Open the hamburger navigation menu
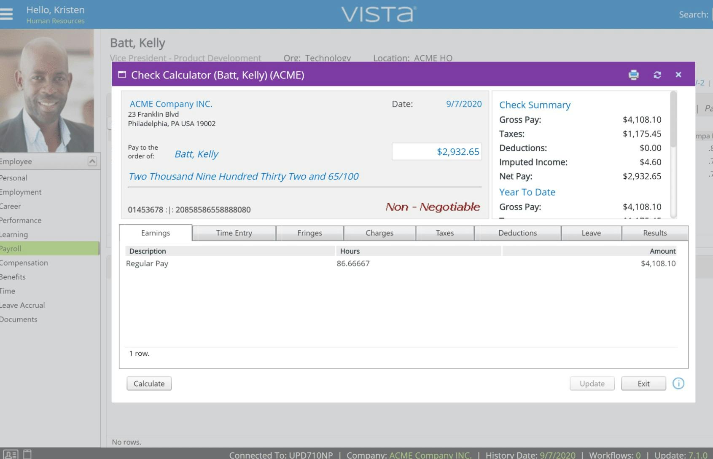Screen dimensions: 713x459 coord(6,14)
